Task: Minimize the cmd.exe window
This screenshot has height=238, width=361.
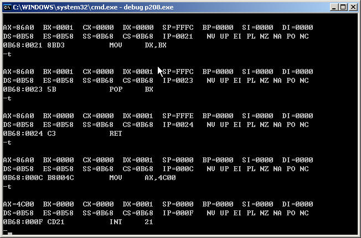Action: click(334, 7)
